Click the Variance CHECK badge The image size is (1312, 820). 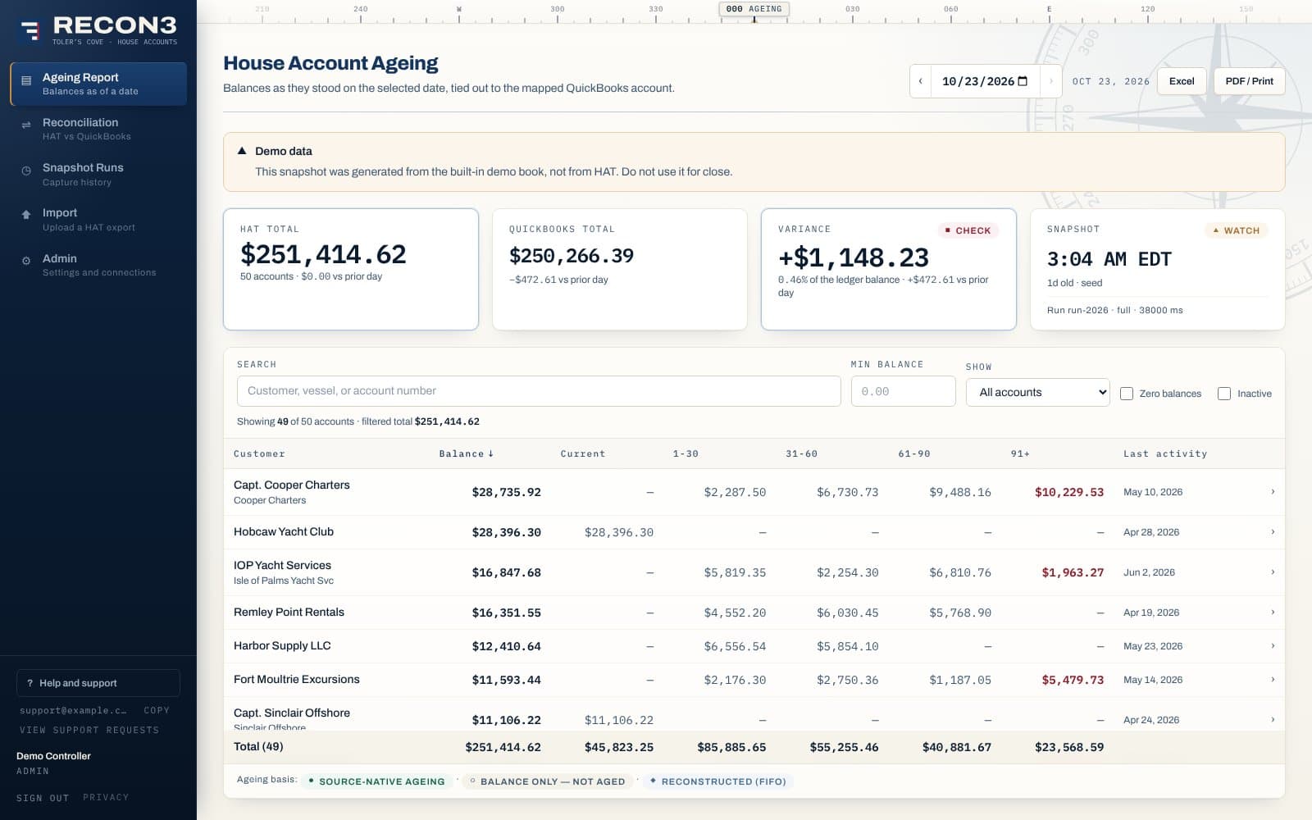click(x=968, y=230)
